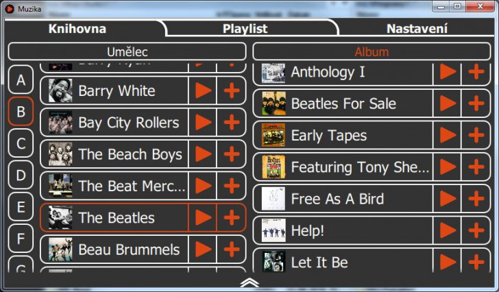Open the Free As A Bird title

337,199
